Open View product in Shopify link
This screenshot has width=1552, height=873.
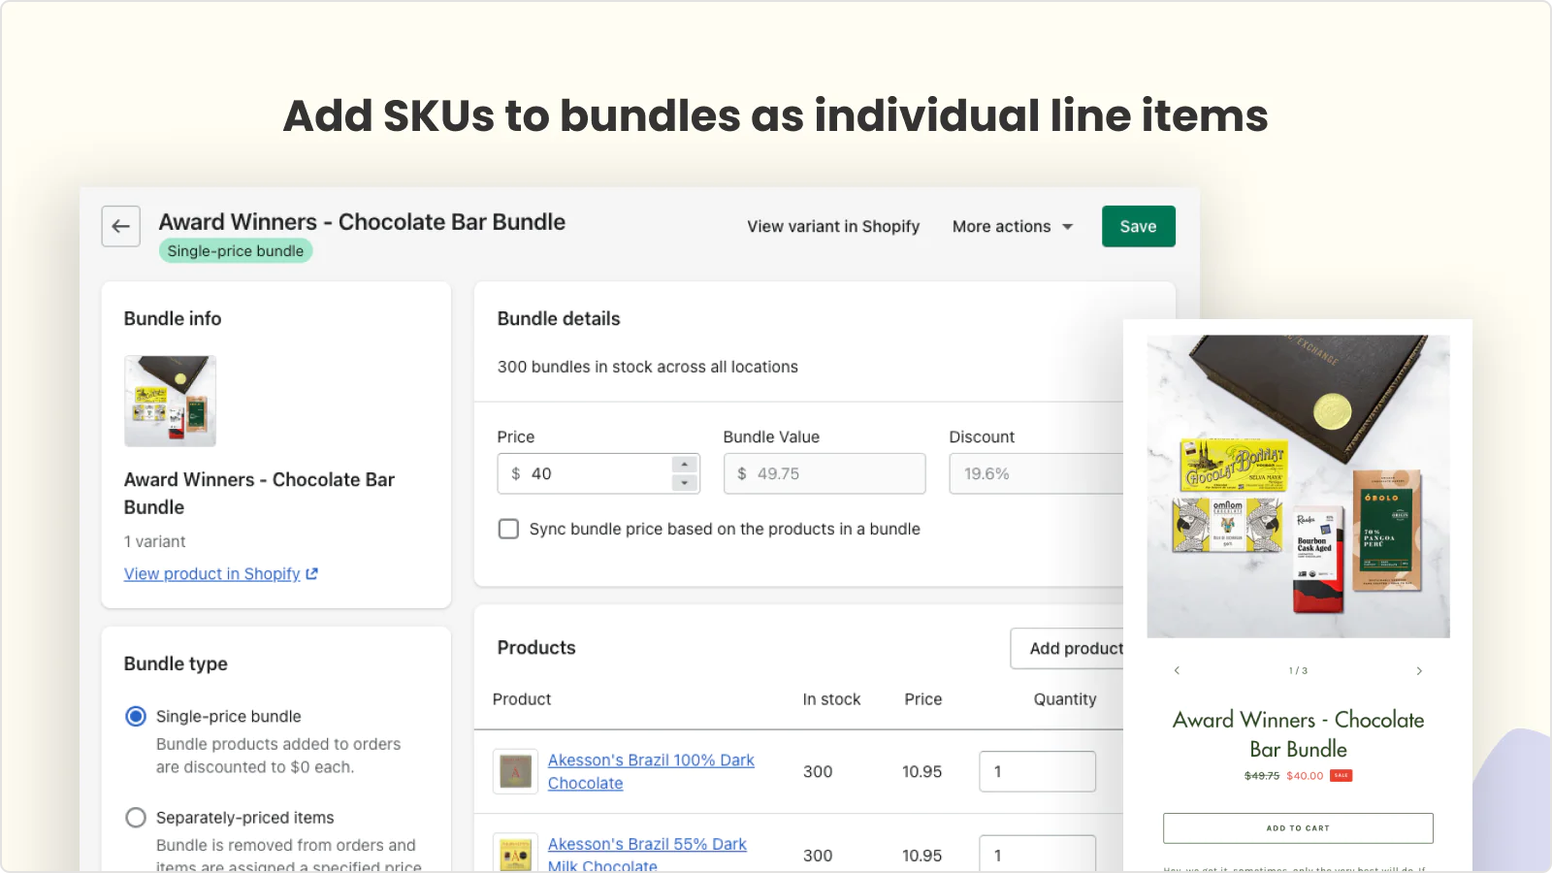(212, 574)
